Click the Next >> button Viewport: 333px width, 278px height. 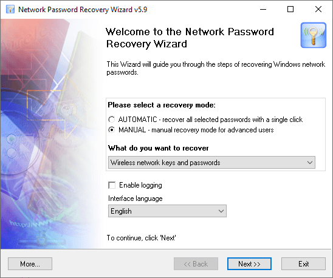click(x=249, y=264)
